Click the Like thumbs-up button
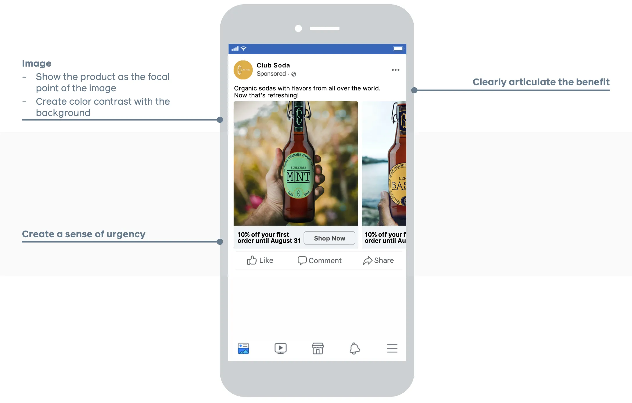 pos(260,260)
